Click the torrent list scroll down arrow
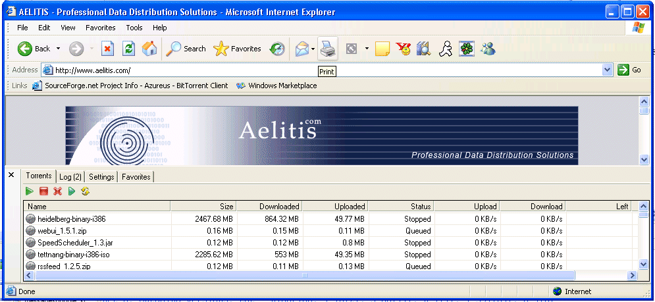This screenshot has width=655, height=302. click(644, 264)
